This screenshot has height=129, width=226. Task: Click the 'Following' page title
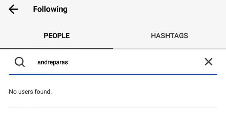[x=50, y=9]
